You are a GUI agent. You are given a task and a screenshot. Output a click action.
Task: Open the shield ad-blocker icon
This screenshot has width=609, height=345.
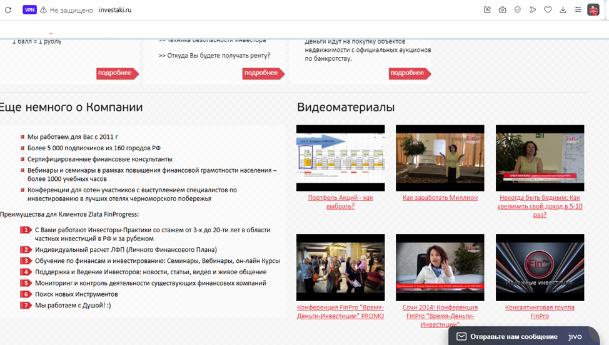(517, 10)
